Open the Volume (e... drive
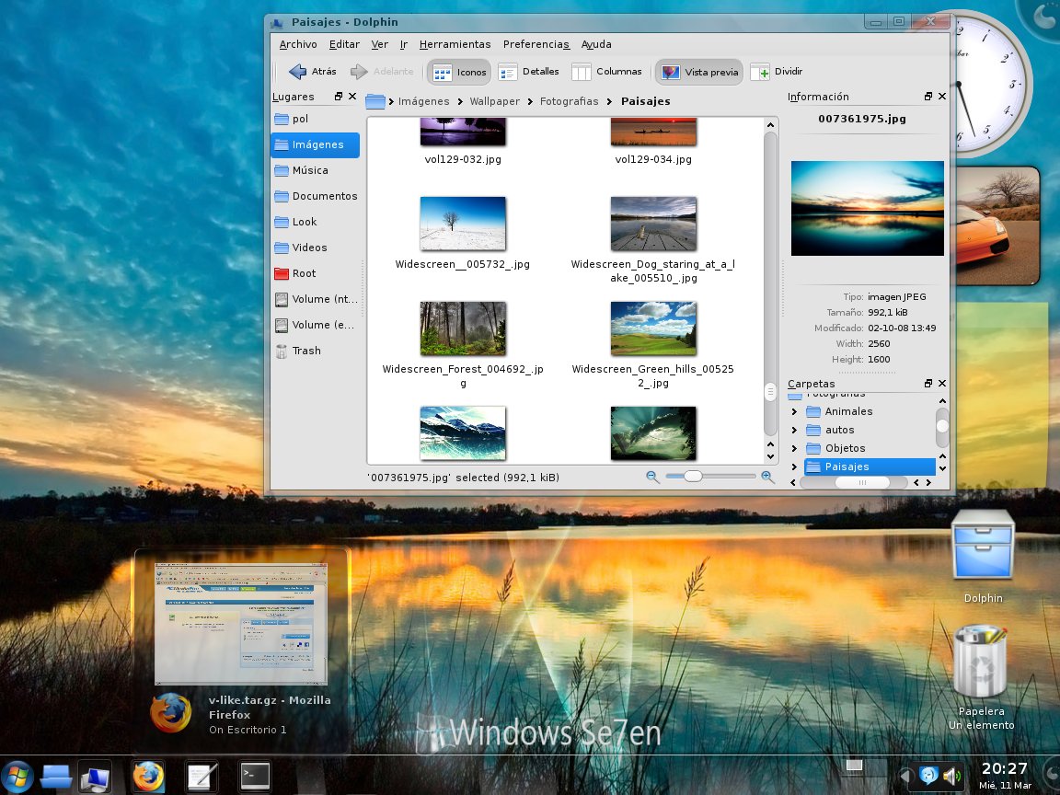The height and width of the screenshot is (795, 1060). pos(315,325)
